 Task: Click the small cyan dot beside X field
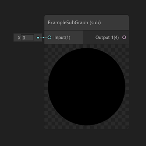click(38, 38)
